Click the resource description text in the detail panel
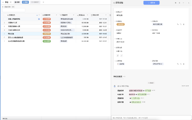Image resolution: width=192 pixels, height=120 pixels. click(119, 51)
